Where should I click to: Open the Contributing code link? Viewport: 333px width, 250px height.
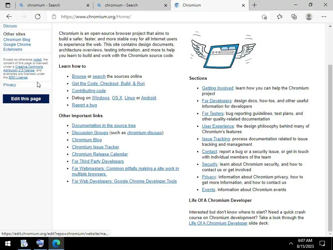pos(89,91)
